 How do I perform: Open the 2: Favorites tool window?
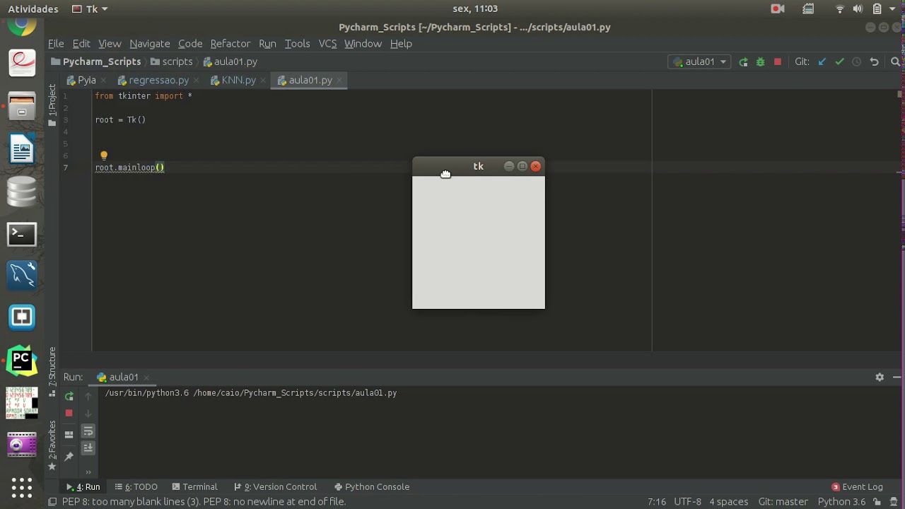tap(52, 445)
